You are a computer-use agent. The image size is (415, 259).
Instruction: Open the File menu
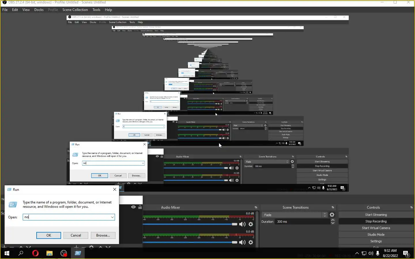(5, 10)
